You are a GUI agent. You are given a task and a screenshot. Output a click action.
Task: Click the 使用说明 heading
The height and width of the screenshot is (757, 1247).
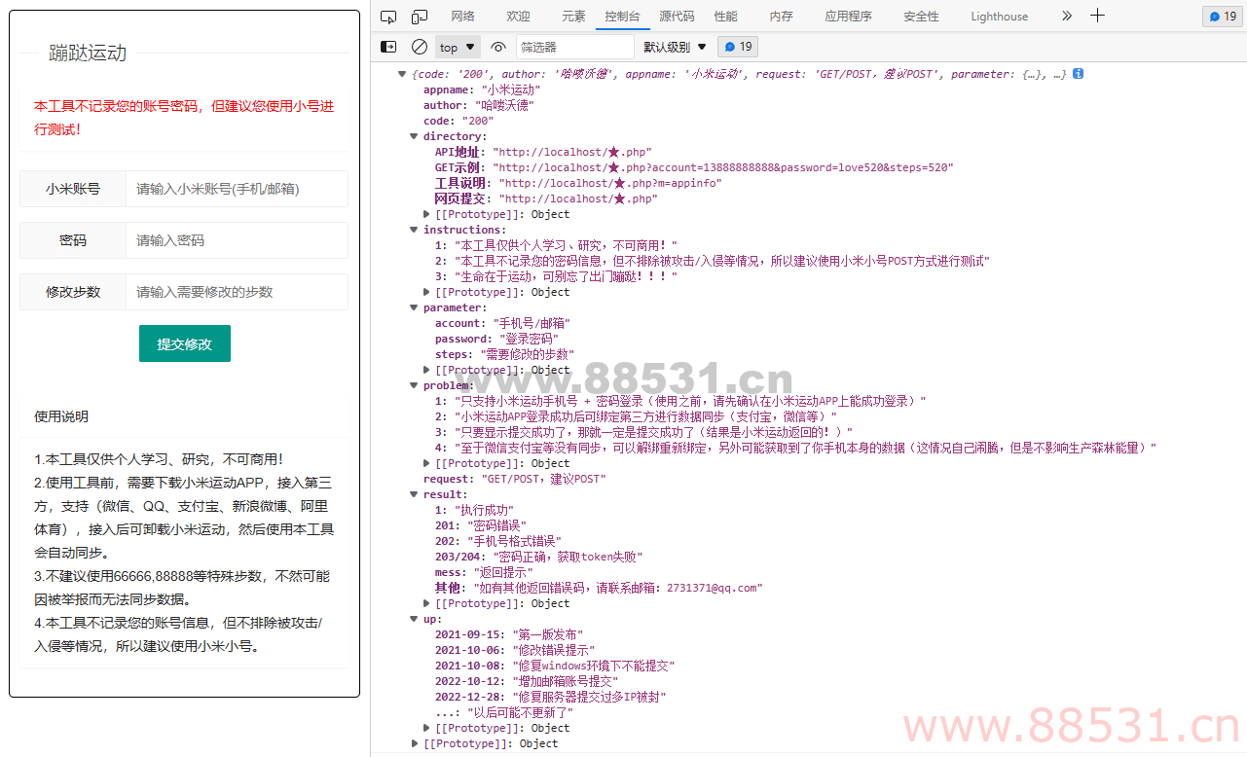tap(61, 416)
